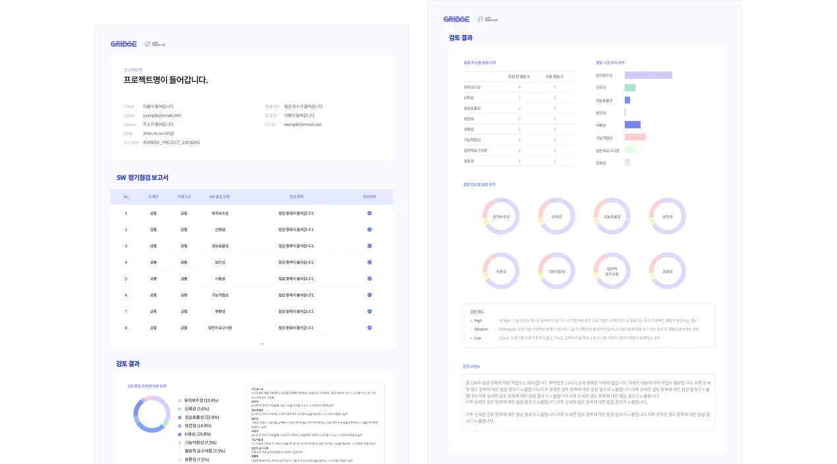Click the small blue 성능효율성 bar
The width and height of the screenshot is (837, 464).
tap(627, 100)
